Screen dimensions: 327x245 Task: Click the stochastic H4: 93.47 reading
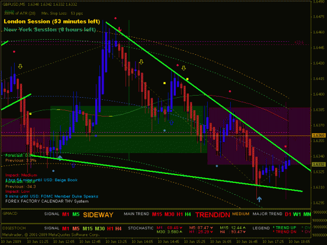click(233, 231)
